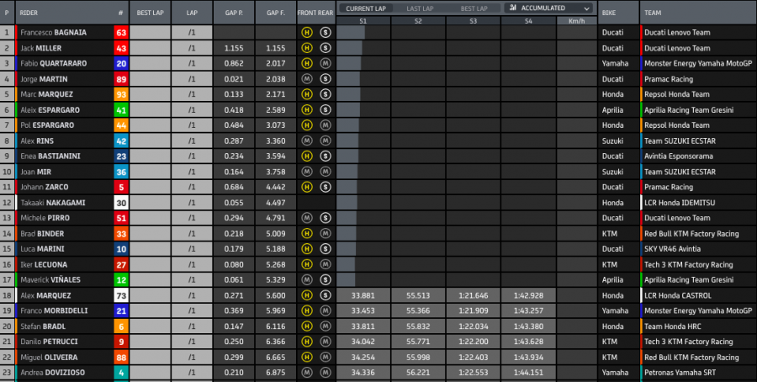The image size is (757, 382).
Task: Click Alex Marquez's rear soft tyre icon
Action: click(x=326, y=295)
